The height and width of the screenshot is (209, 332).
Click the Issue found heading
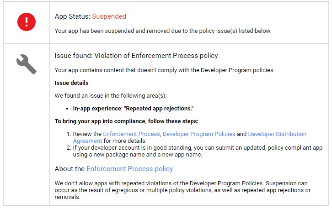136,56
